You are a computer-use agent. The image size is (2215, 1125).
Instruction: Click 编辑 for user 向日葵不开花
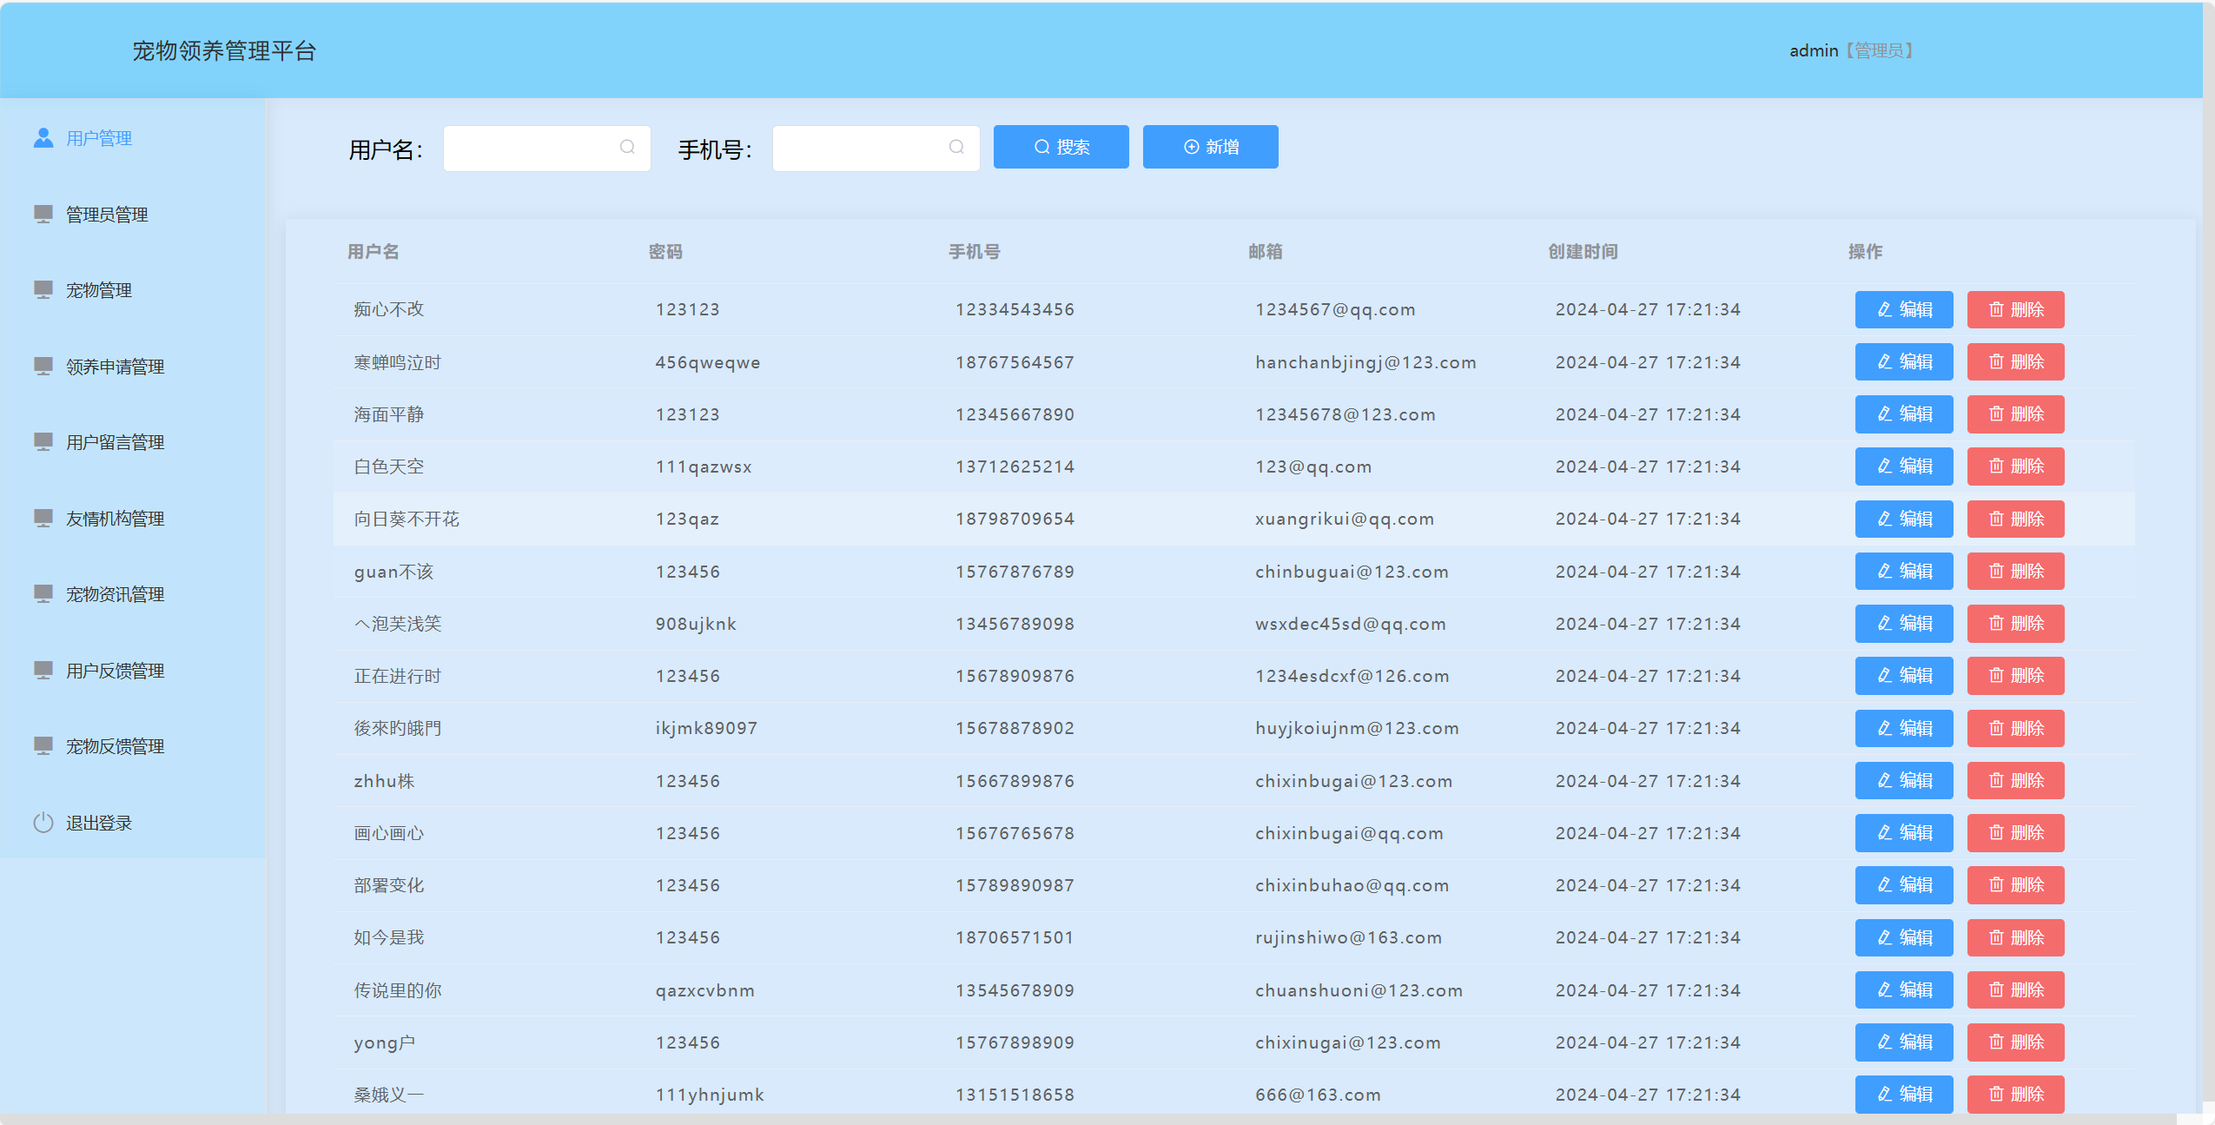tap(1903, 519)
